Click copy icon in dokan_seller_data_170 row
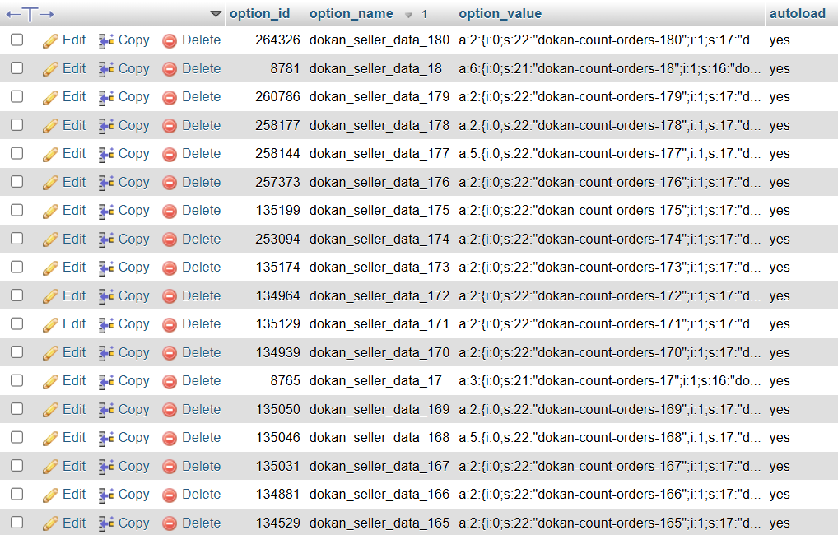 [x=106, y=353]
